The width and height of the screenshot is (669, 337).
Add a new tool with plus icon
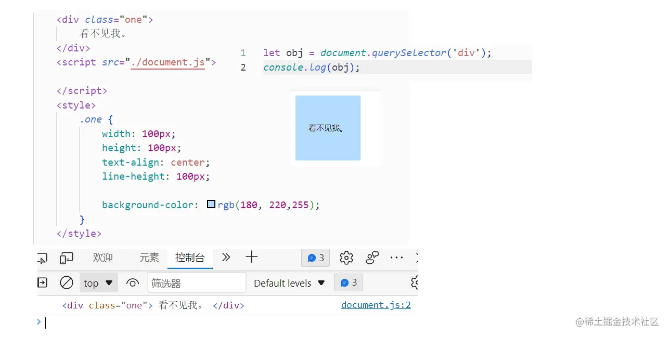[251, 257]
